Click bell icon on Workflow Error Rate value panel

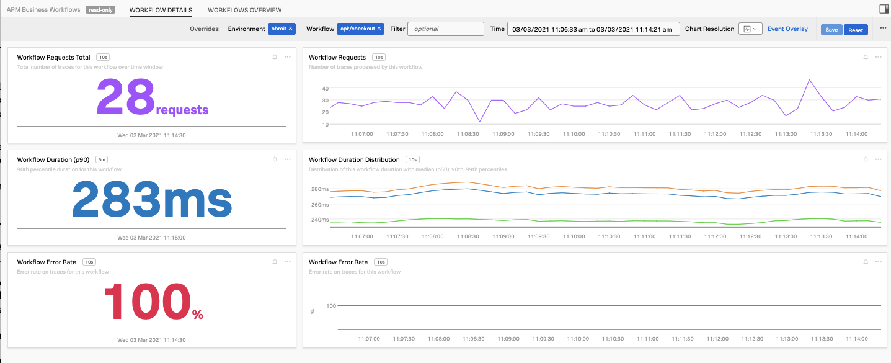point(275,262)
